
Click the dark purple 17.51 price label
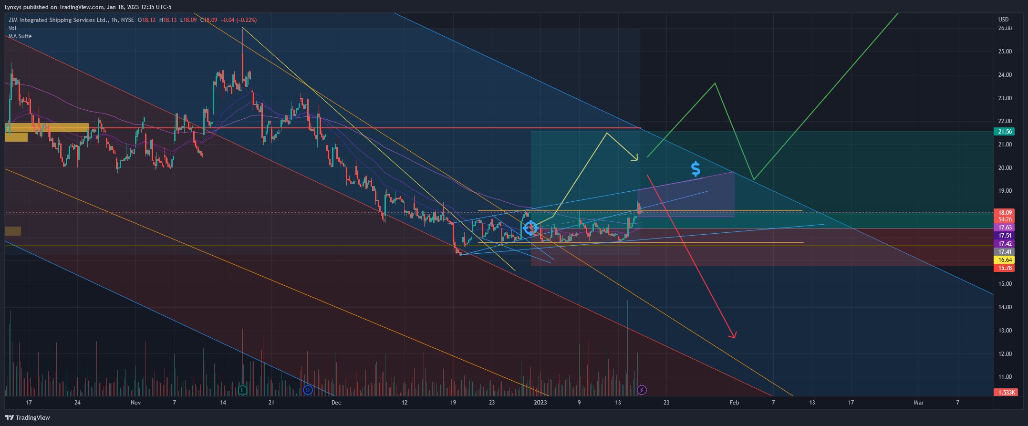(x=1005, y=236)
